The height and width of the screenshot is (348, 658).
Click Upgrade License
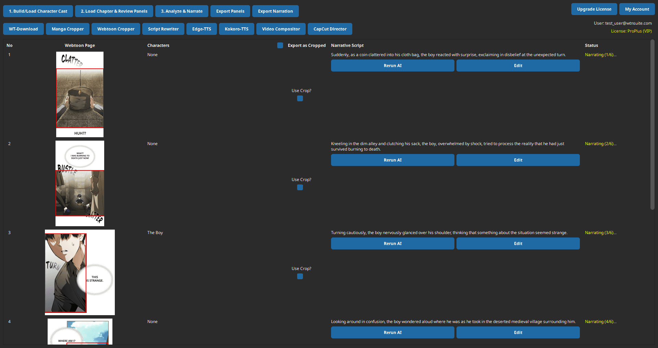[594, 9]
